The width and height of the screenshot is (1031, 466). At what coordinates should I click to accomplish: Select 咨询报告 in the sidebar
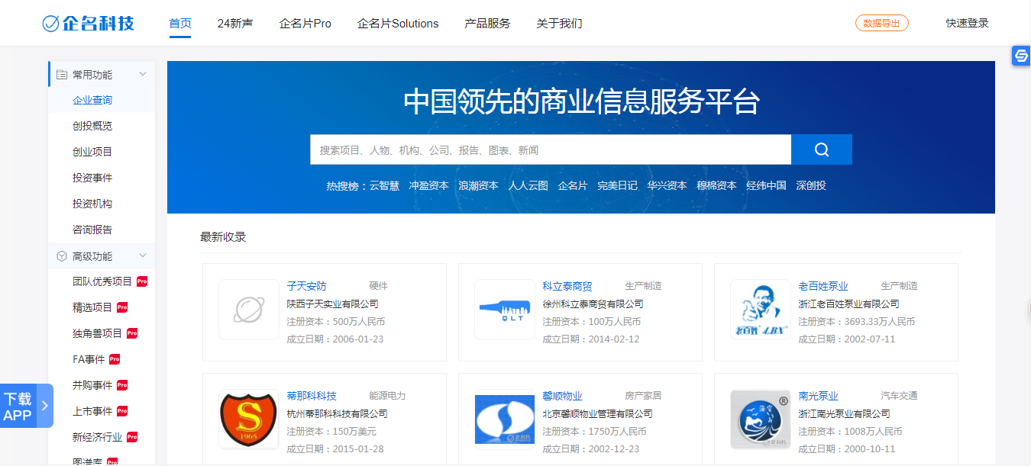point(92,230)
